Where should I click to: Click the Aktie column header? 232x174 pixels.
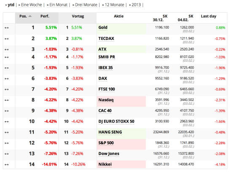pos(119,16)
